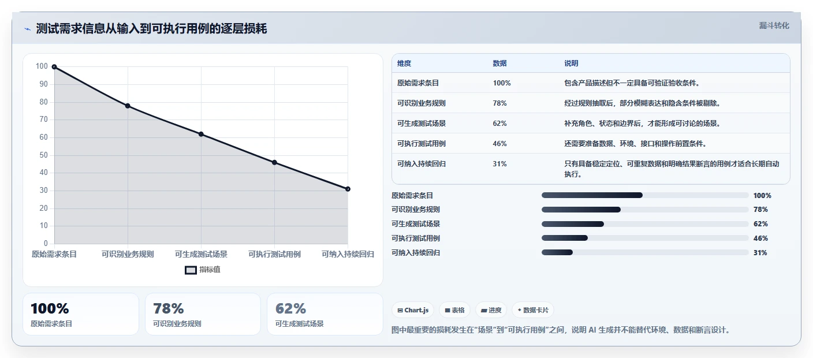
Task: Click the 78% 可识别业务规则 progress bar
Action: tap(645, 210)
